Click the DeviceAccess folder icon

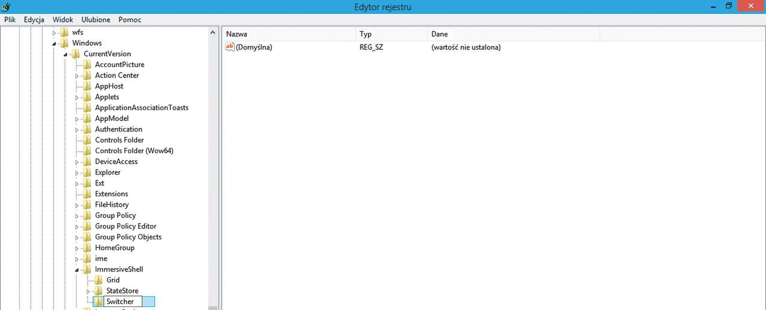point(87,162)
